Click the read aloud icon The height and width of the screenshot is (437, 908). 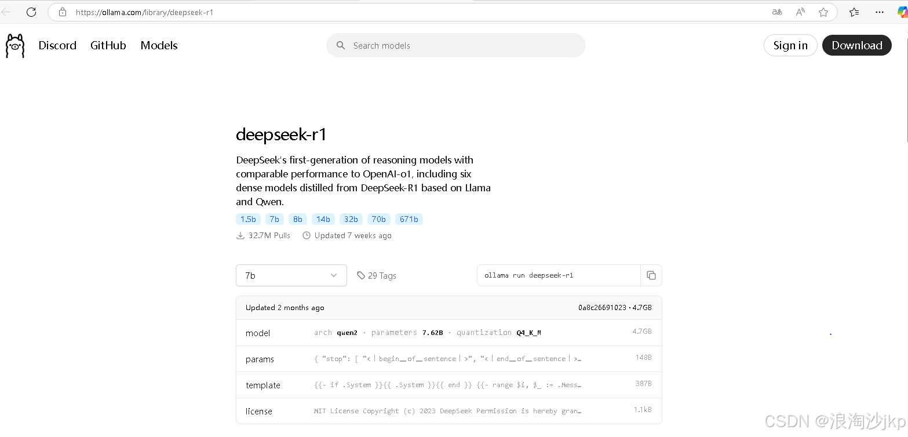click(800, 12)
